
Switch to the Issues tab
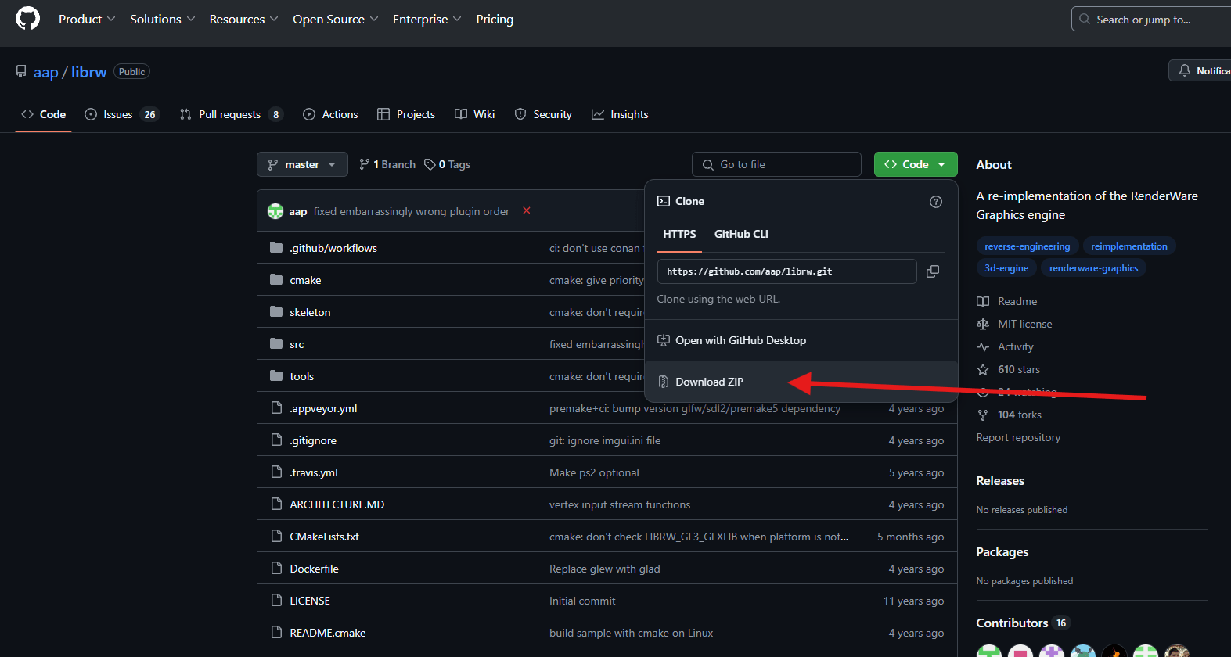121,114
